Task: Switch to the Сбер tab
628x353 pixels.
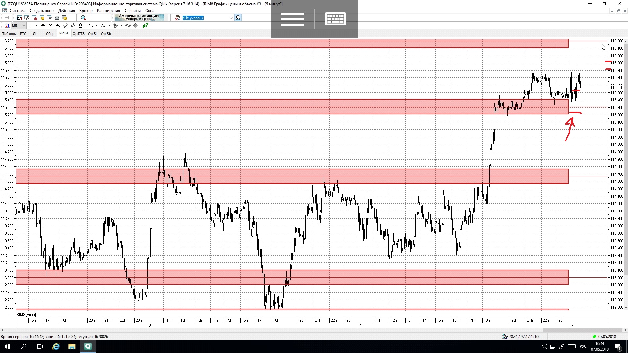Action: 50,34
